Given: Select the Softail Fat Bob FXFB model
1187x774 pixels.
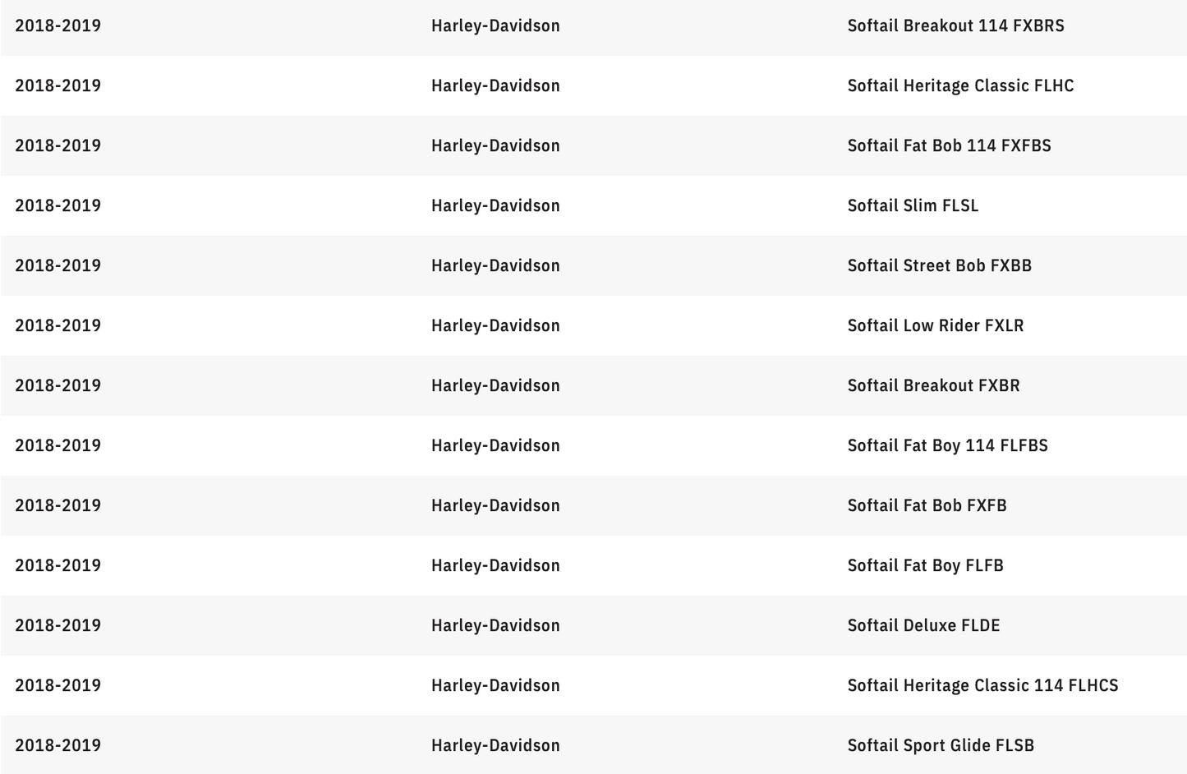Looking at the screenshot, I should [927, 505].
